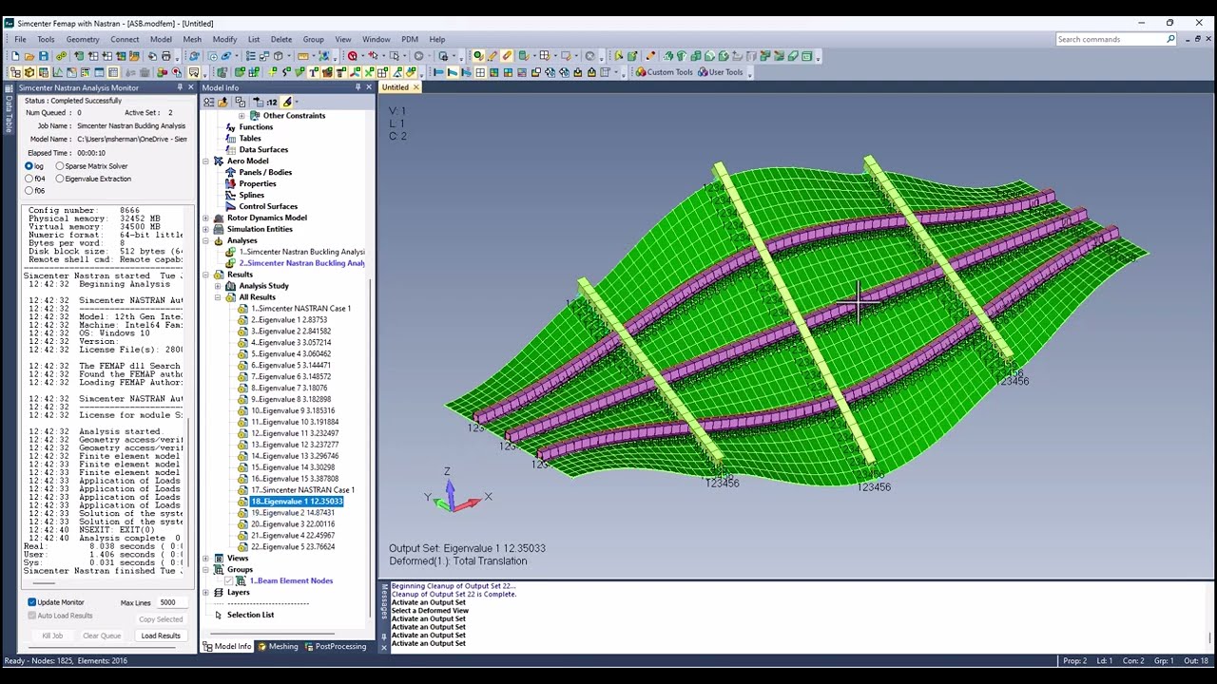Image resolution: width=1217 pixels, height=684 pixels.
Task: Click the Prop: 2 status bar entry
Action: [1074, 660]
